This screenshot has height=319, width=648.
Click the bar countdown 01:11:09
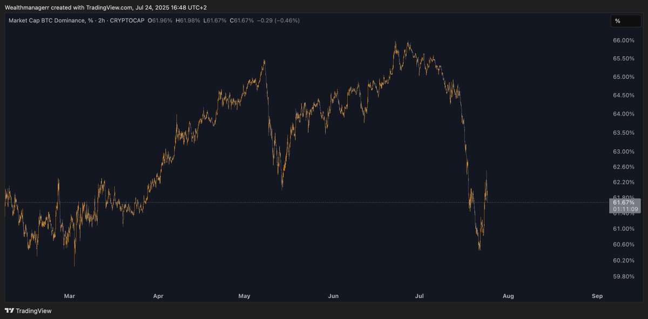[624, 209]
